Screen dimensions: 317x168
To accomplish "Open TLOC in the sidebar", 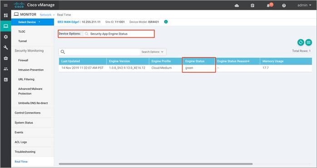I will click(22, 32).
